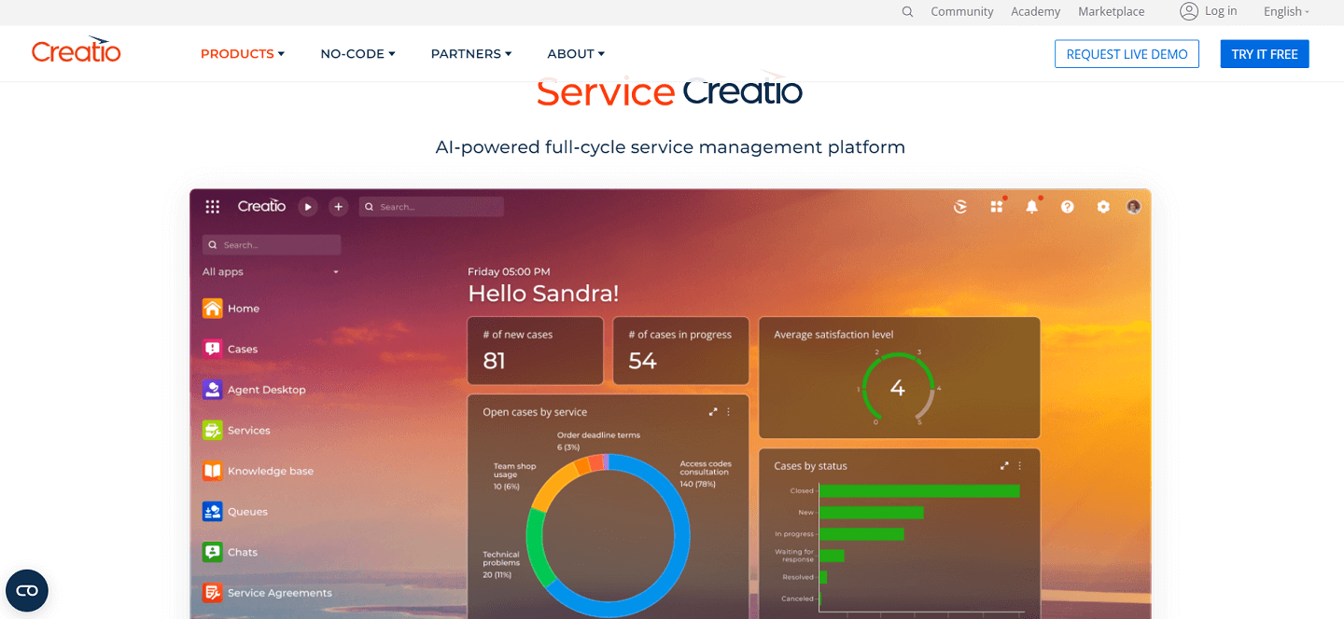Click the settings gear icon in dashboard
1344x619 pixels.
[1103, 207]
